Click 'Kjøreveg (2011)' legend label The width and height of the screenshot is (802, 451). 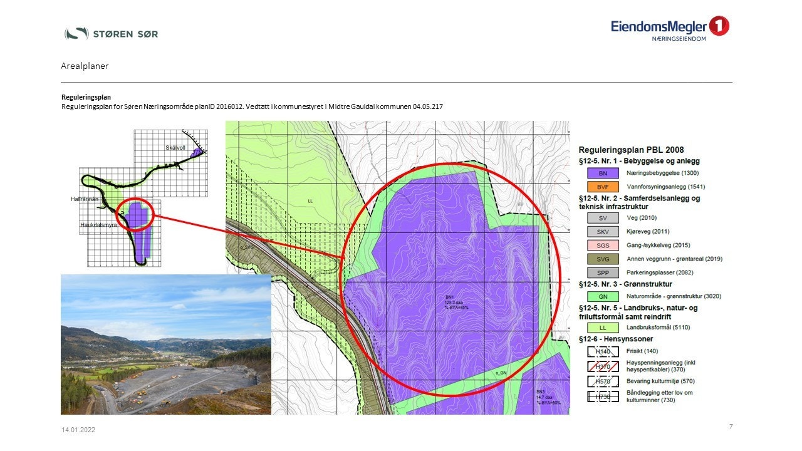(x=648, y=232)
